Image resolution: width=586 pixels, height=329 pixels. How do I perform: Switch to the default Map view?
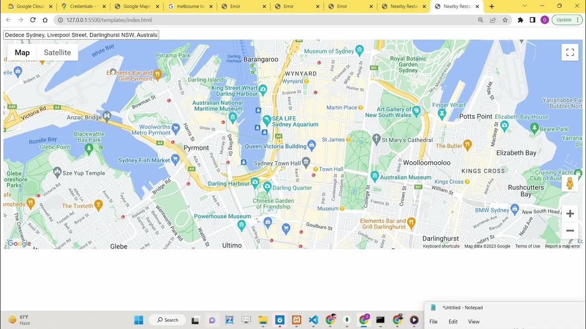[x=22, y=53]
